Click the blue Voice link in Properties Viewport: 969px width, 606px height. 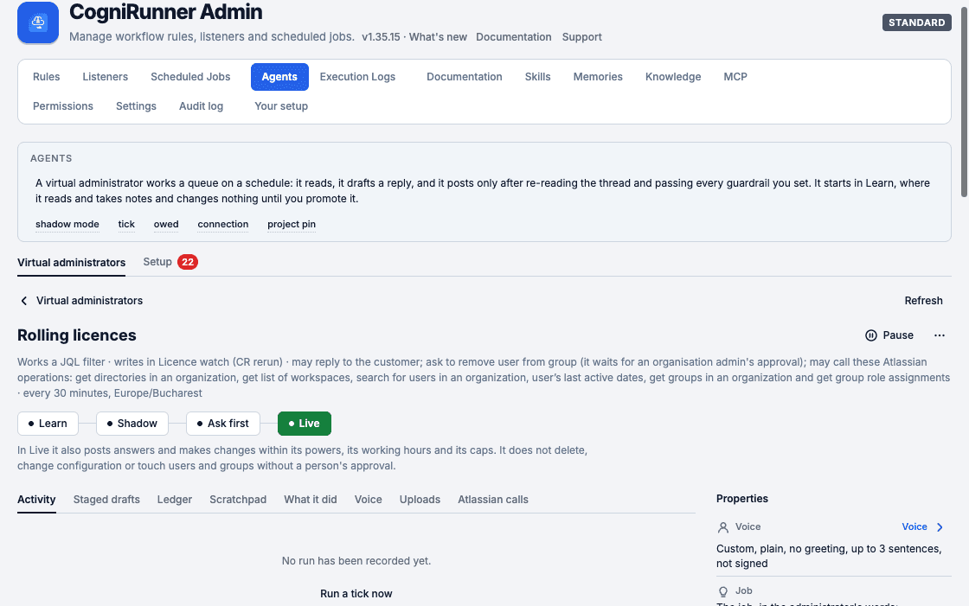914,527
